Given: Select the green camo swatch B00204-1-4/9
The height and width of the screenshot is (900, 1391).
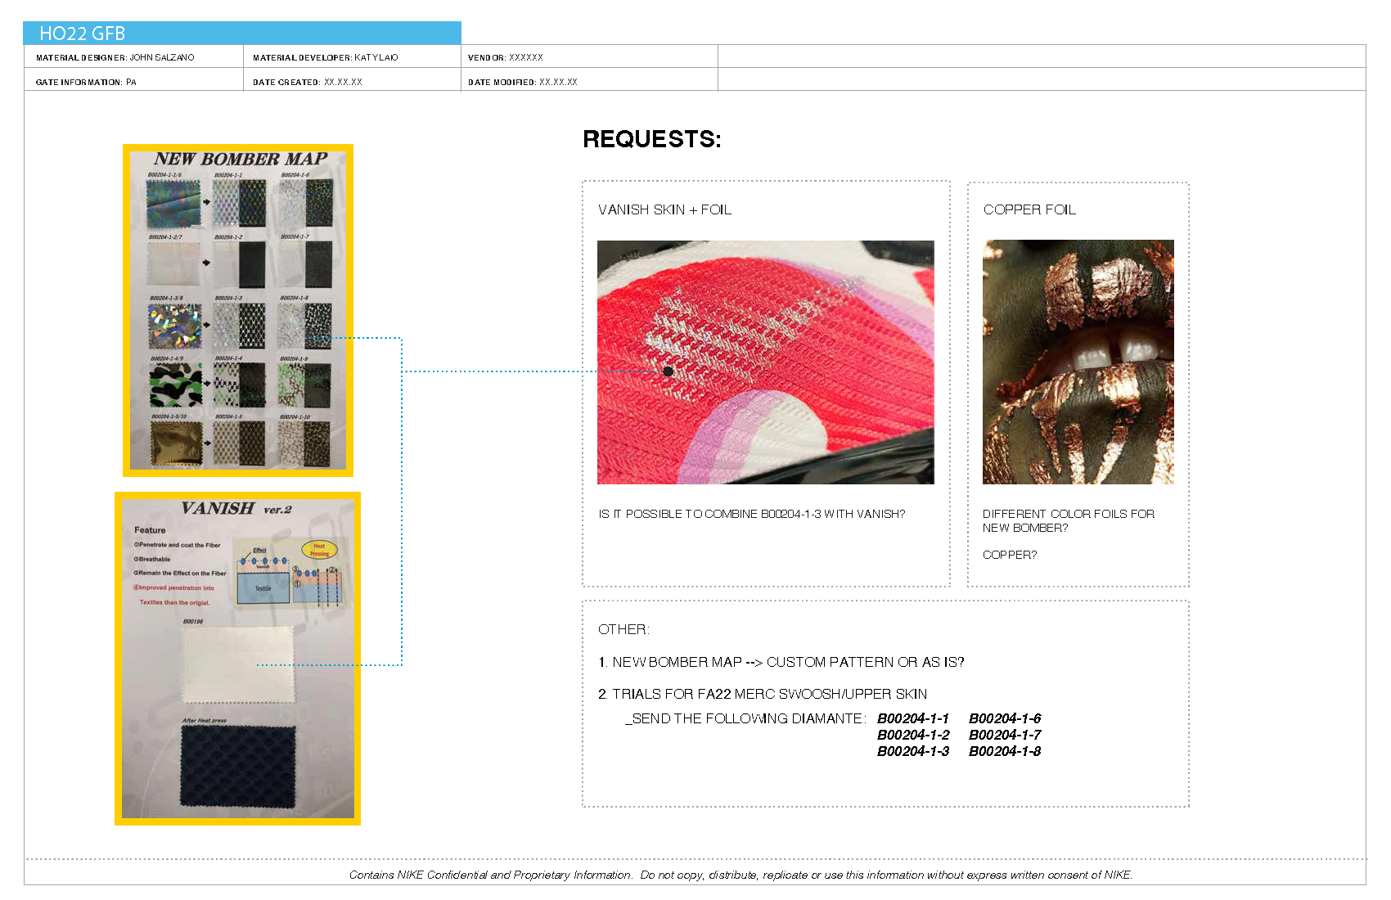Looking at the screenshot, I should point(176,386).
